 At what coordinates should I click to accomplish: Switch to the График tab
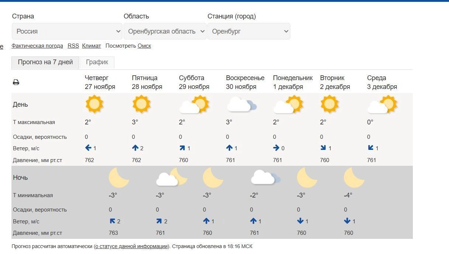tap(97, 62)
